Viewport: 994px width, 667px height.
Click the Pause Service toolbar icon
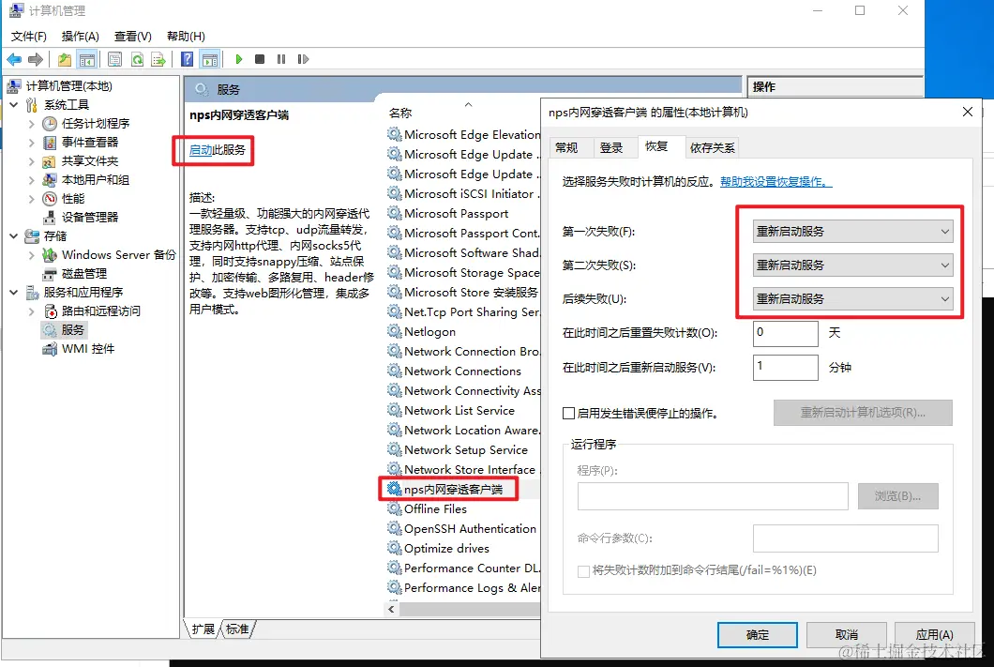[x=281, y=59]
